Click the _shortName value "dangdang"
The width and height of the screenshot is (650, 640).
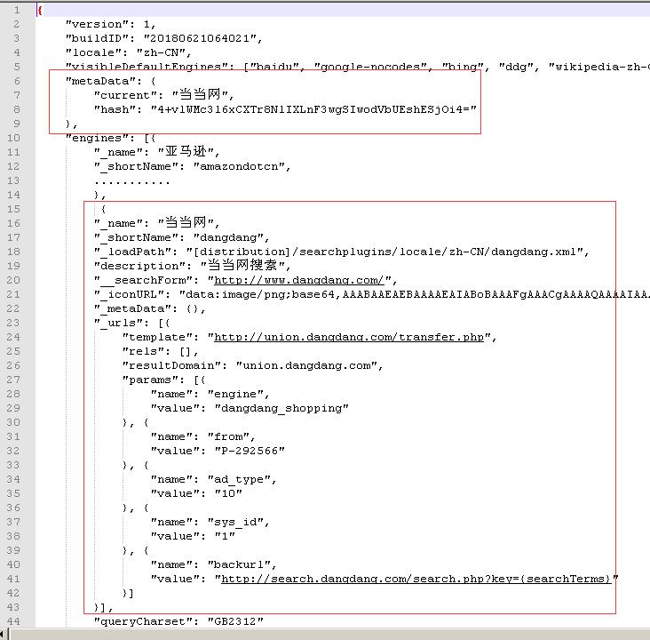228,237
